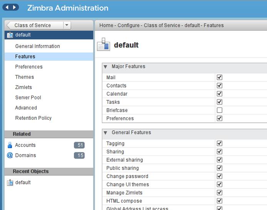Select the Zimlets section in sidebar
The image size is (267, 210).
(x=23, y=87)
